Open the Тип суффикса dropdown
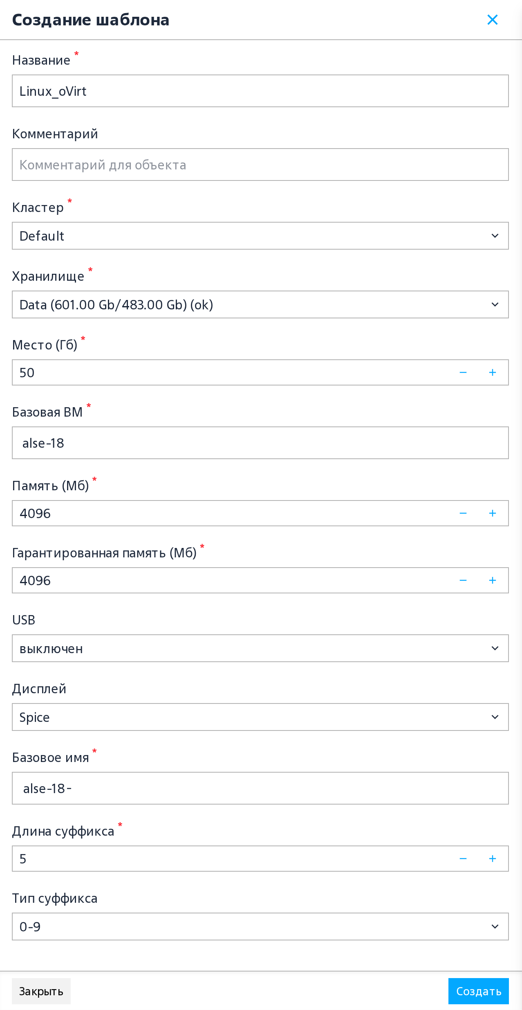 (260, 927)
